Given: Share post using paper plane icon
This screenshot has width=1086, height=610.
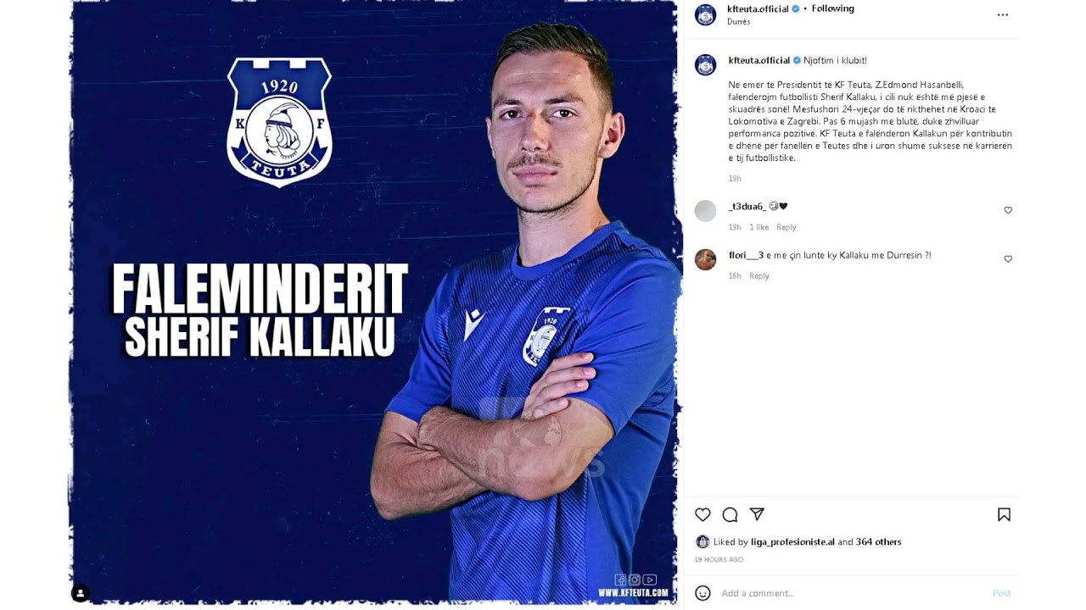Looking at the screenshot, I should point(758,514).
